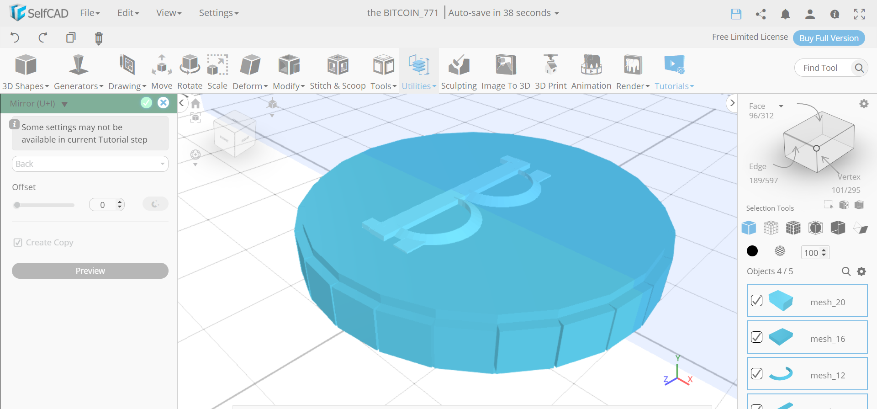Toggle Create Copy checkbox

point(18,243)
